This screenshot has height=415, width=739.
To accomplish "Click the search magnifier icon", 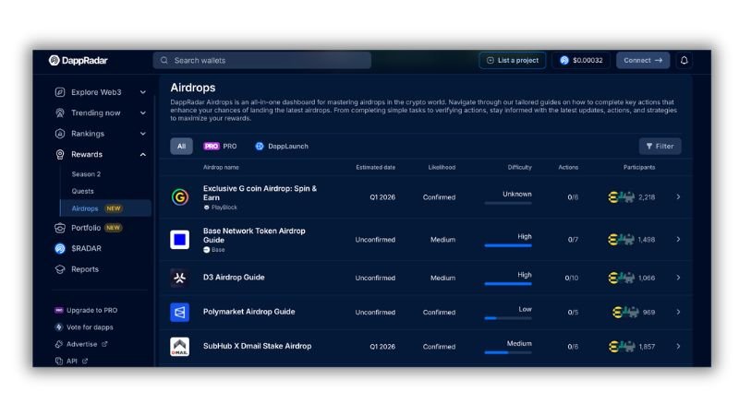I will 164,60.
